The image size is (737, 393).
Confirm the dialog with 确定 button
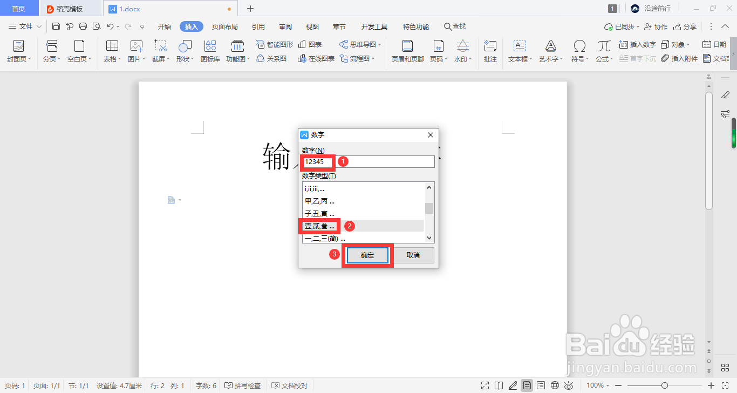pyautogui.click(x=367, y=255)
